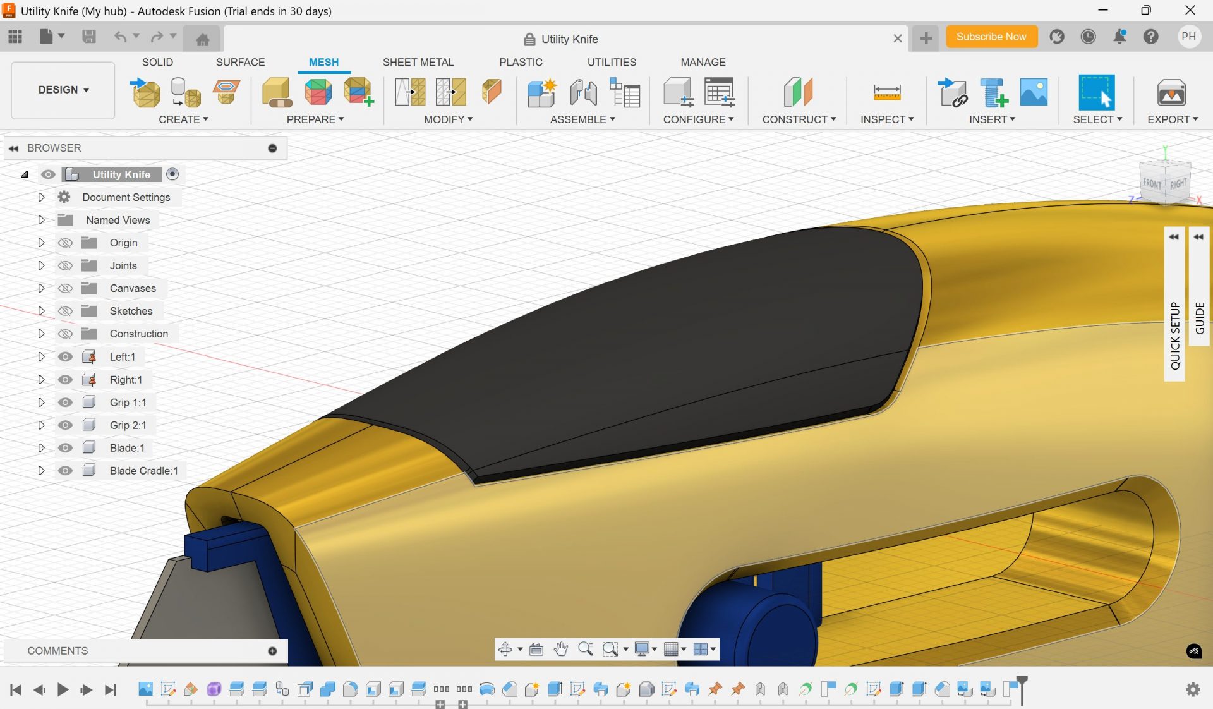Screen dimensions: 1213x709
Task: Click FRONT on the ViewCube
Action: pyautogui.click(x=1152, y=184)
